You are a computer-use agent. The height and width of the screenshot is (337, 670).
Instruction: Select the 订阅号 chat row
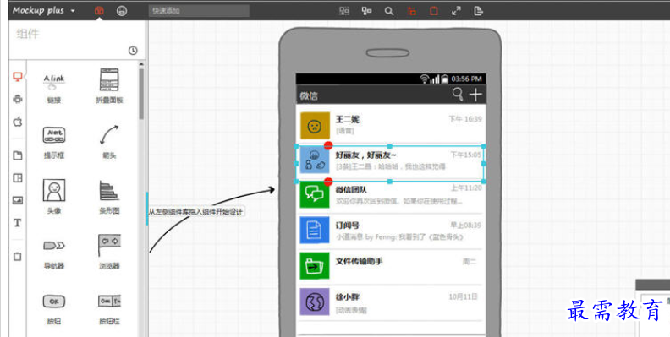pos(391,231)
